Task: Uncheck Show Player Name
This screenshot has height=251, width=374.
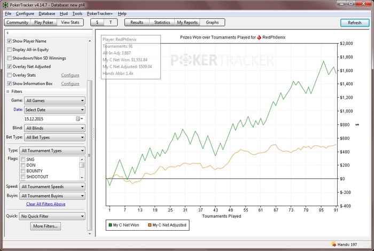Action: point(9,41)
